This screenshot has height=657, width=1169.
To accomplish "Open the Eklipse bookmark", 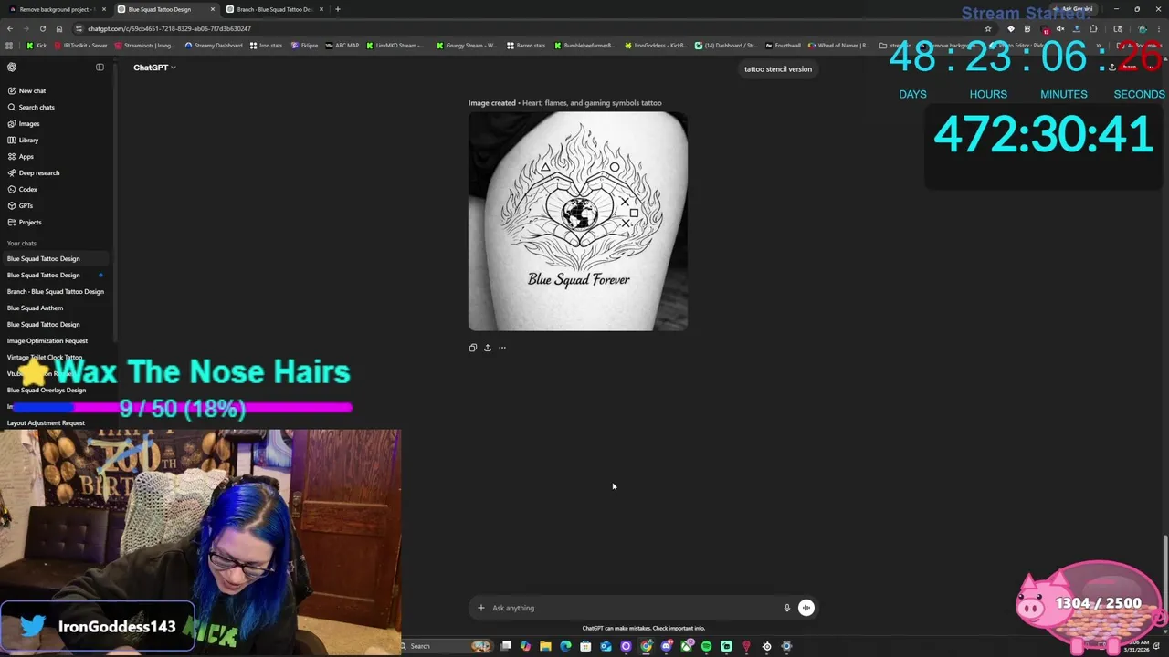I will tap(304, 45).
